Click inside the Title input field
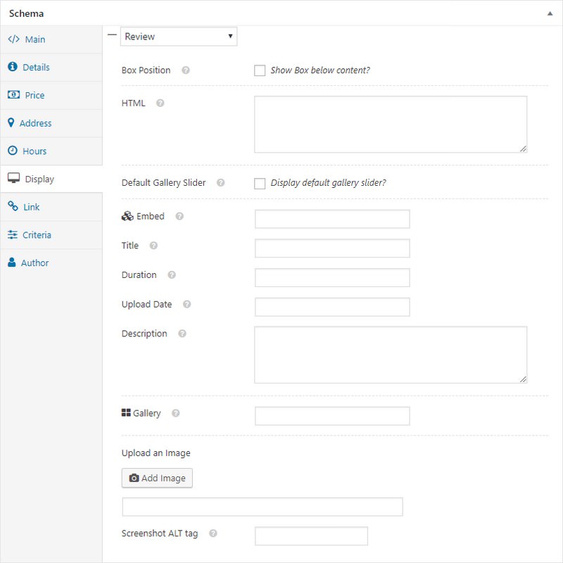Viewport: 563px width, 563px height. point(332,248)
